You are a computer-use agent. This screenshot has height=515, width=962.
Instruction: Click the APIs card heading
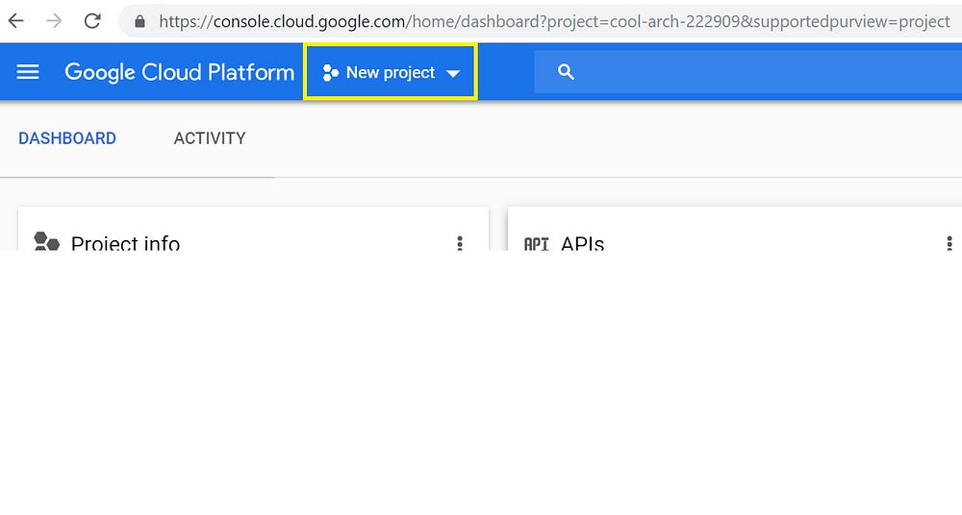pos(582,243)
